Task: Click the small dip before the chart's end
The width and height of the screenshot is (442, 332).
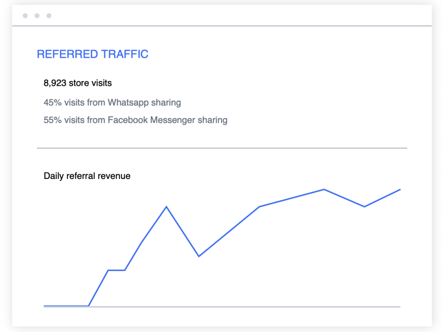Action: [365, 207]
